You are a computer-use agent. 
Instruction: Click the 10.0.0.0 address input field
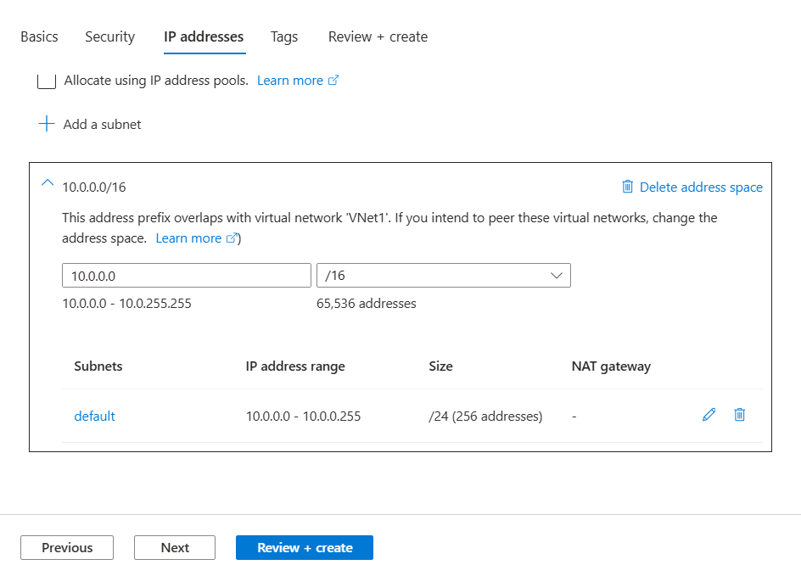pyautogui.click(x=187, y=276)
